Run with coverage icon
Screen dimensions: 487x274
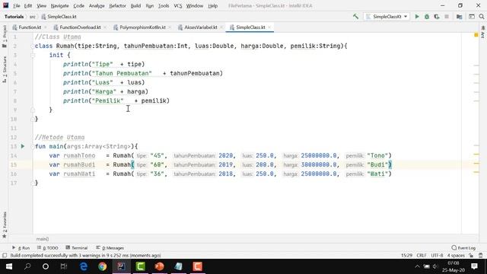(x=437, y=17)
